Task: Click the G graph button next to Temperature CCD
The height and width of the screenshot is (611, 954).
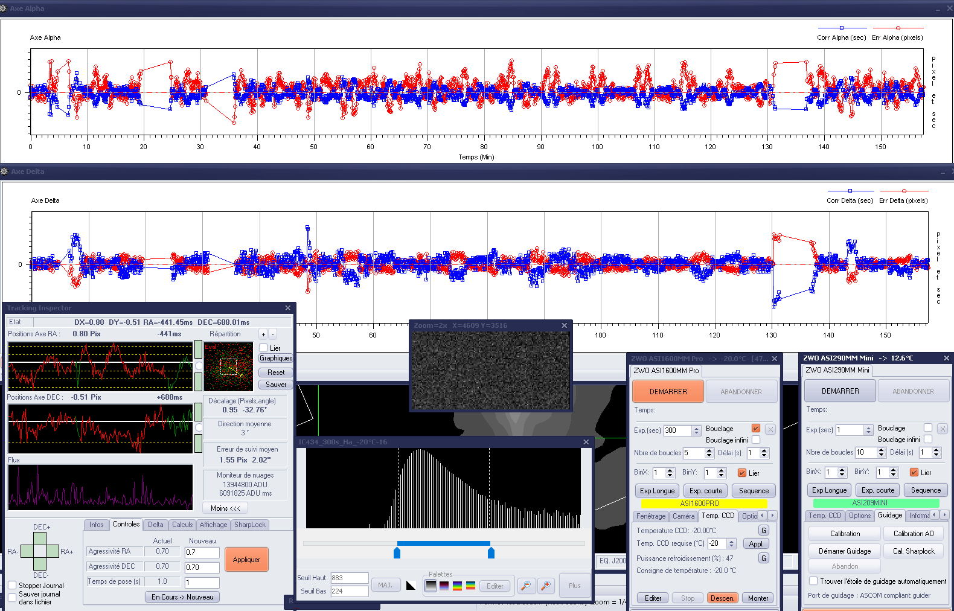Action: coord(764,531)
